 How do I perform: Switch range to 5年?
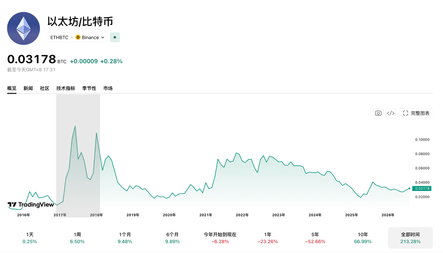315,238
